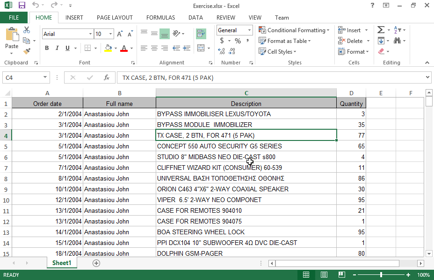434x280 pixels.
Task: Switch to the DATA tab
Action: point(195,18)
